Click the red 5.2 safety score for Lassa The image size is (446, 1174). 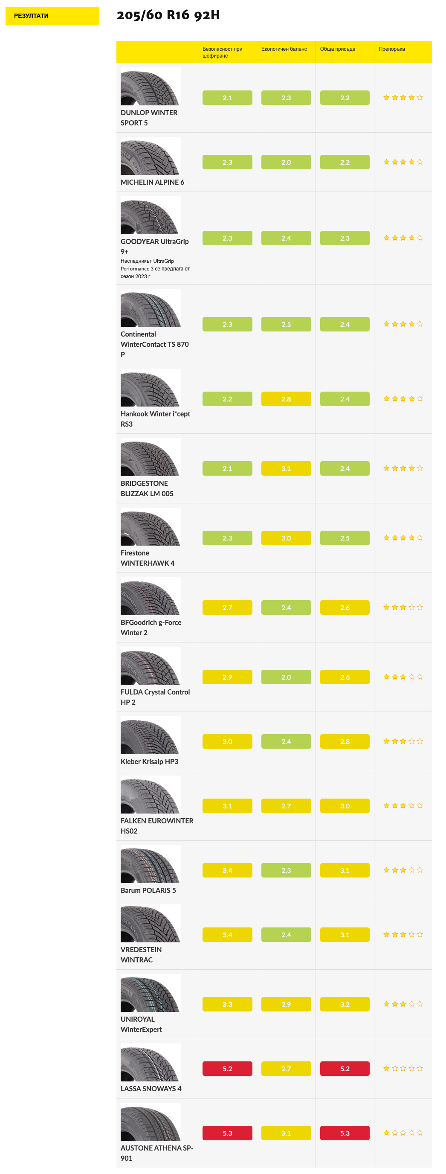227,1069
